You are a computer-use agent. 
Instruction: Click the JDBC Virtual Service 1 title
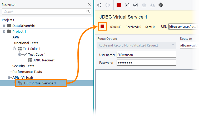123,17
